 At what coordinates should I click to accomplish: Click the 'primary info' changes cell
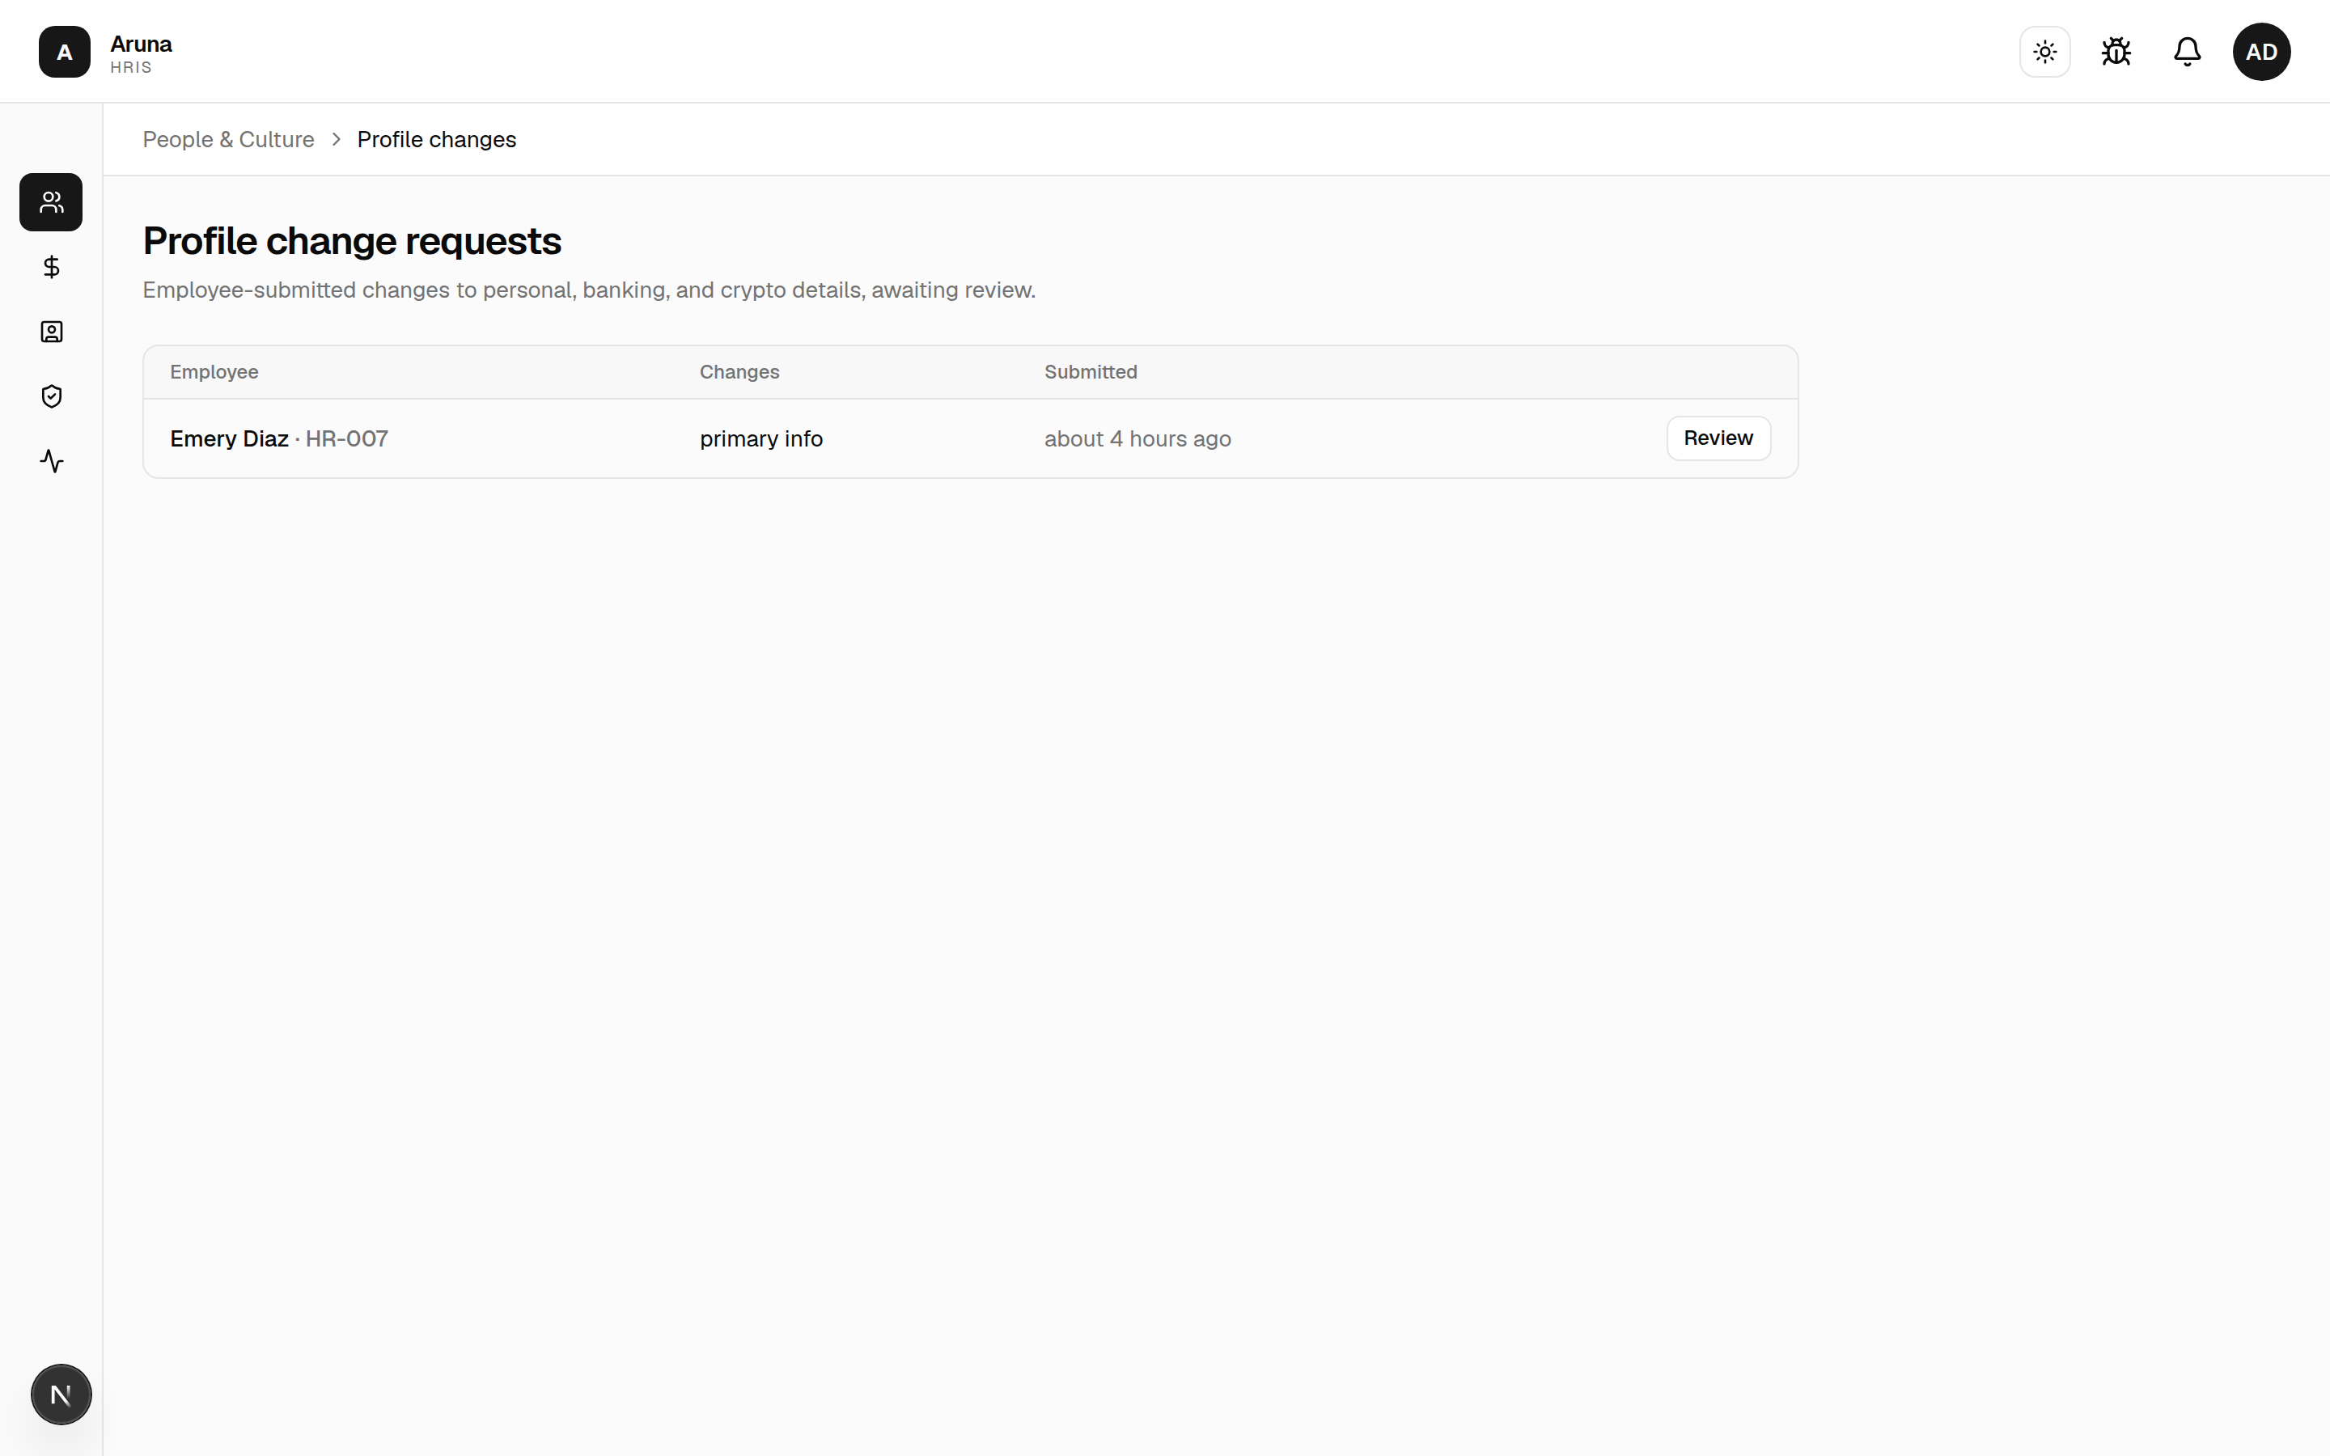[x=760, y=439]
